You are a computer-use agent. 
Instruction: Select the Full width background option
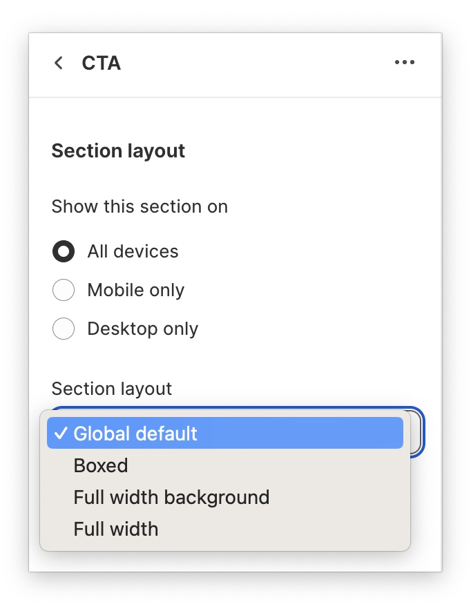pyautogui.click(x=171, y=497)
